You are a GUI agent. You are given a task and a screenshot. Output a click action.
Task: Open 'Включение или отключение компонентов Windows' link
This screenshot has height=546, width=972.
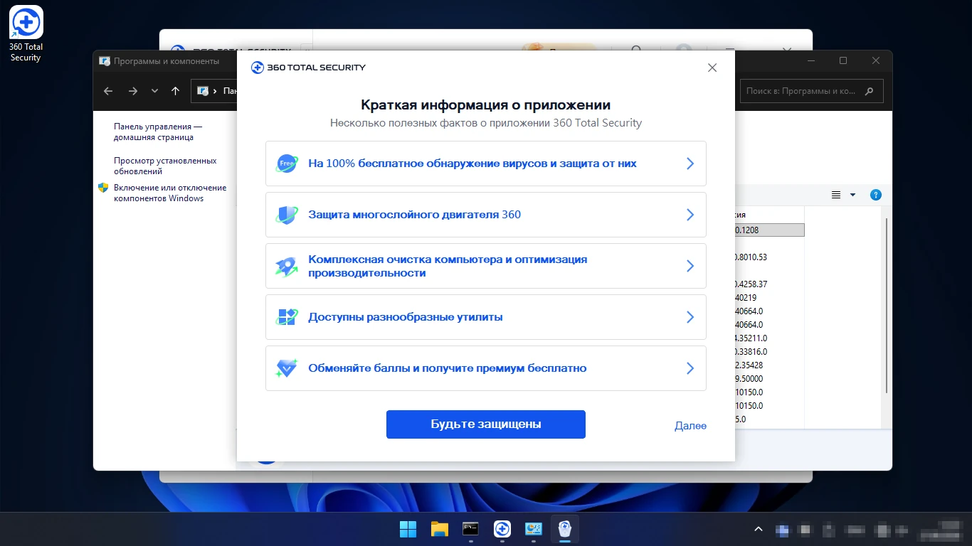click(170, 193)
